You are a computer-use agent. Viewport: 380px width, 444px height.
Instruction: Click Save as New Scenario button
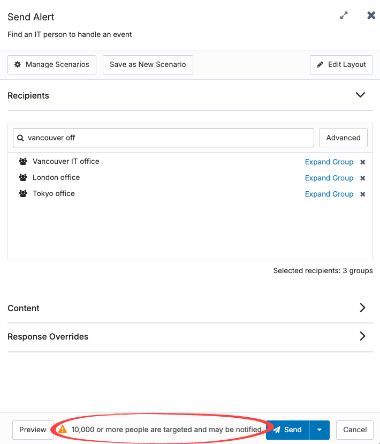tap(148, 65)
